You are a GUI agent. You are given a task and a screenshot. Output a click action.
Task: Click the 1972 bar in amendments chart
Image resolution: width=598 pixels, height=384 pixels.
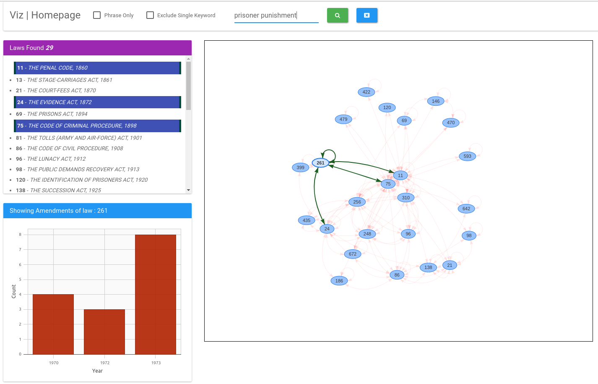pos(104,332)
